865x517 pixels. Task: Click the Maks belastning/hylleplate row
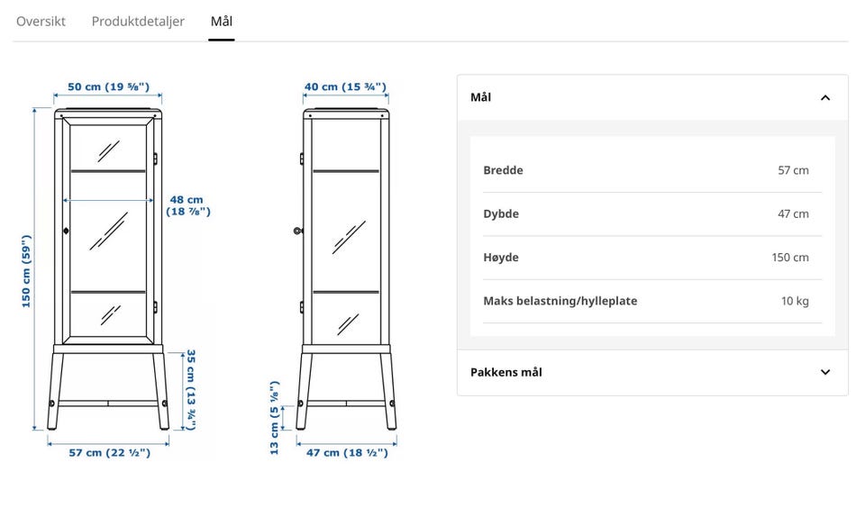click(652, 301)
